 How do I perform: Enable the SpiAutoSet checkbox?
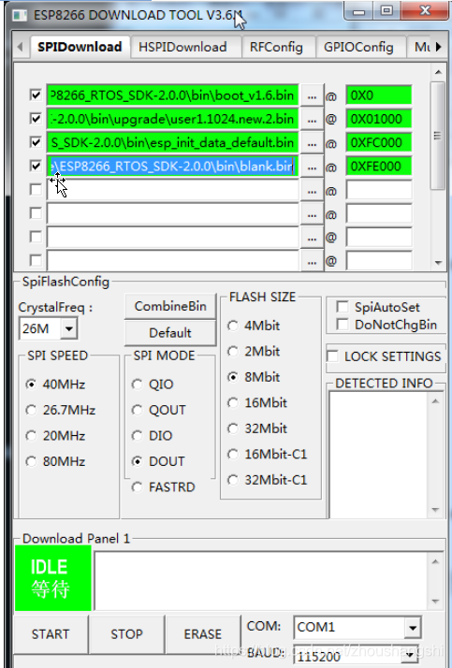click(343, 307)
